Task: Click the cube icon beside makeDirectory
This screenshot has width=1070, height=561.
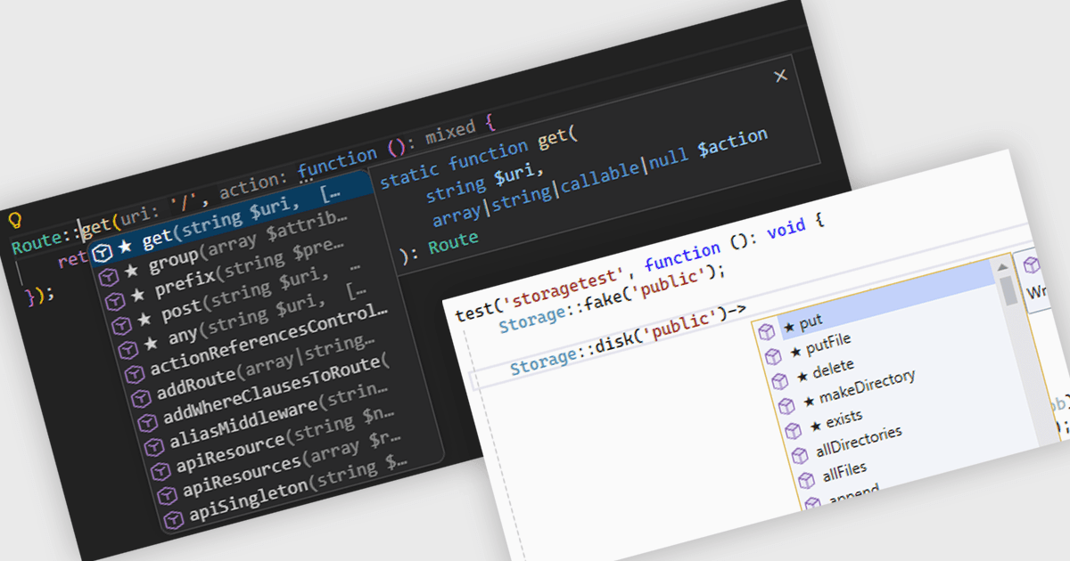Action: point(786,406)
